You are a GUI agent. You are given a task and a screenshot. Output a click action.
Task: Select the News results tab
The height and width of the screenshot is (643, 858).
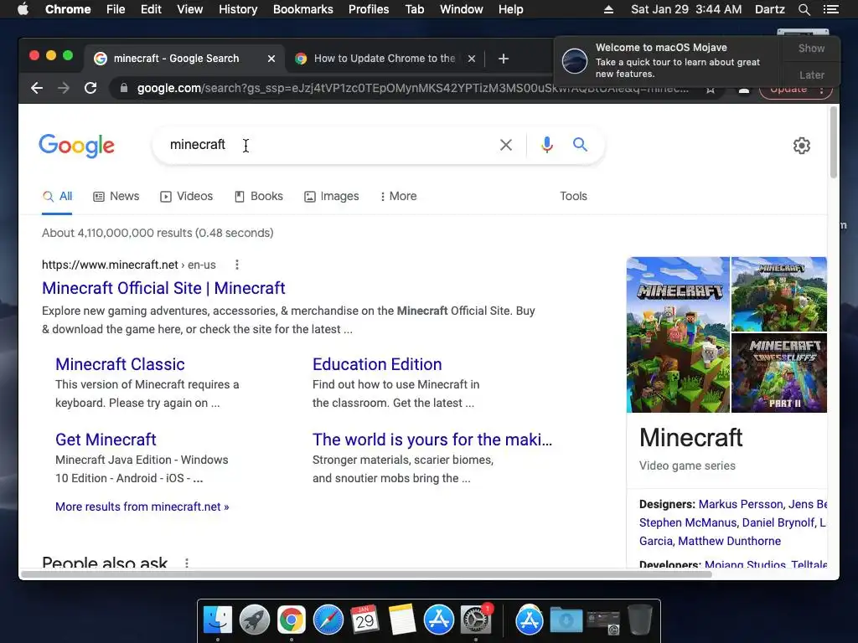point(116,196)
